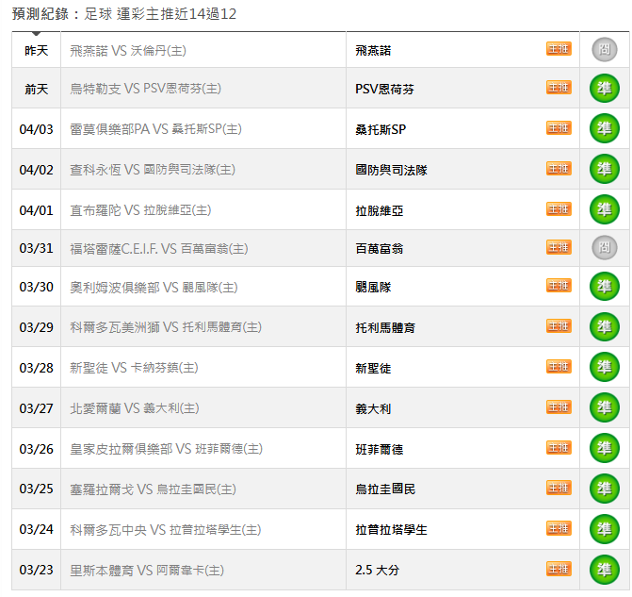Screen dimensions: 632x597
Task: Click the orange 主推 badge beside 托利馬體育
Action: tap(559, 325)
